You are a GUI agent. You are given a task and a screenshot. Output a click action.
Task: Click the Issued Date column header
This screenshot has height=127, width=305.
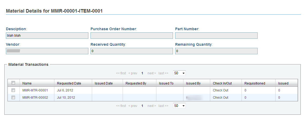tap(104, 83)
